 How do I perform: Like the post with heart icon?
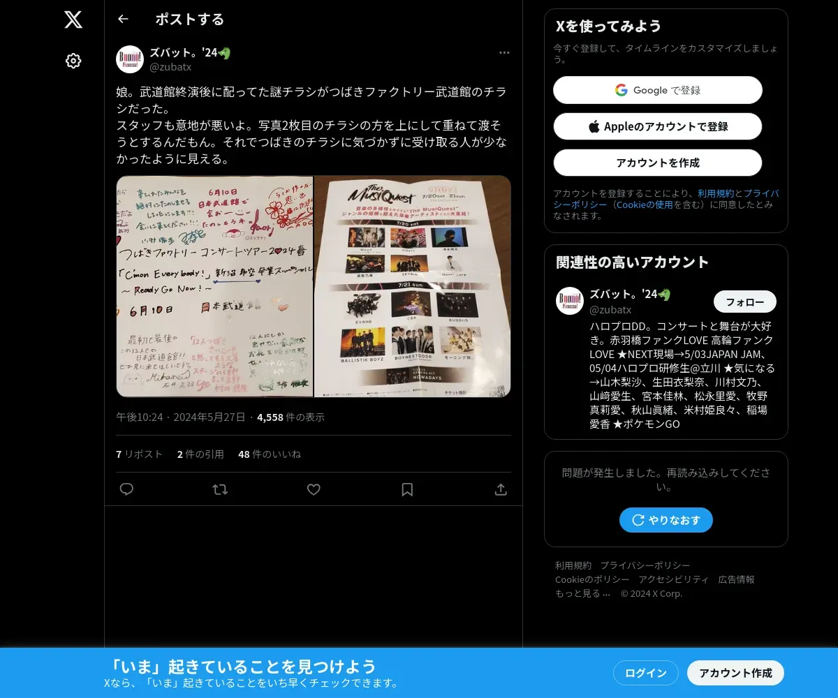[314, 489]
